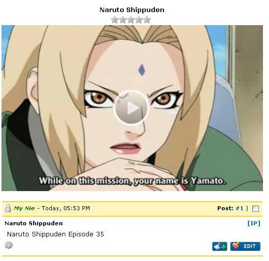
Task: Click the Yamato subtitle line on the video
Action: point(132,181)
